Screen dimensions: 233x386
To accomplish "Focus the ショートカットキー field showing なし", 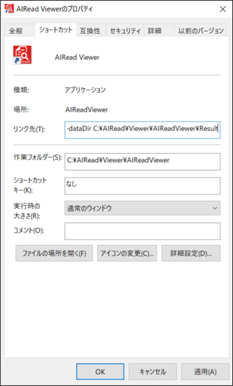I will click(x=143, y=186).
